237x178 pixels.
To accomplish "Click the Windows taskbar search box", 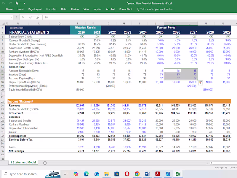I will pos(23,174).
